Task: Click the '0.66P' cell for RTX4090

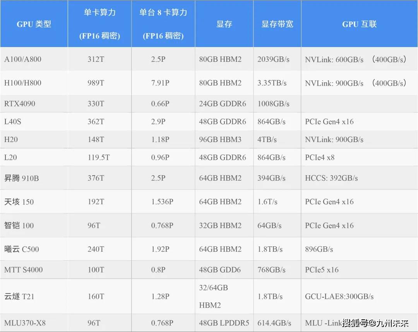Action: click(160, 103)
